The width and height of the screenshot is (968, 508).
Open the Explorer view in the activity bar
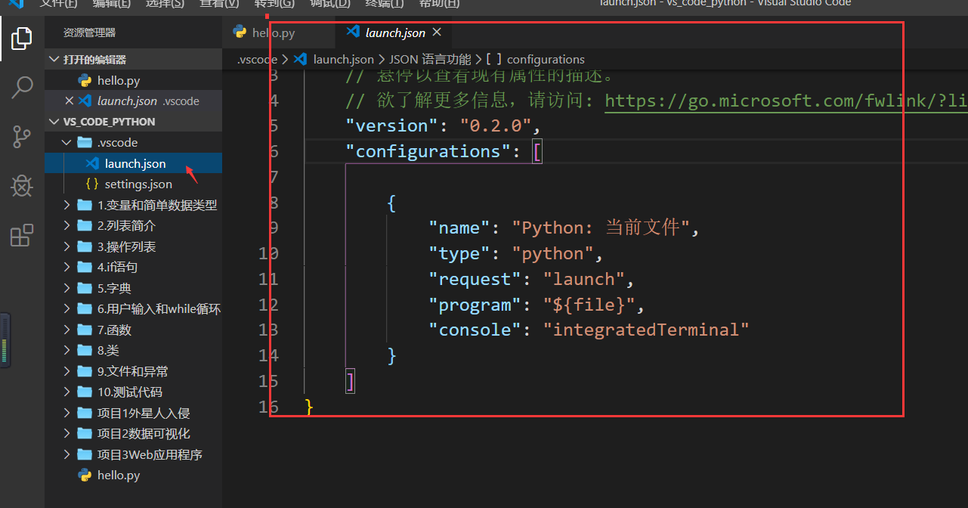(x=22, y=38)
